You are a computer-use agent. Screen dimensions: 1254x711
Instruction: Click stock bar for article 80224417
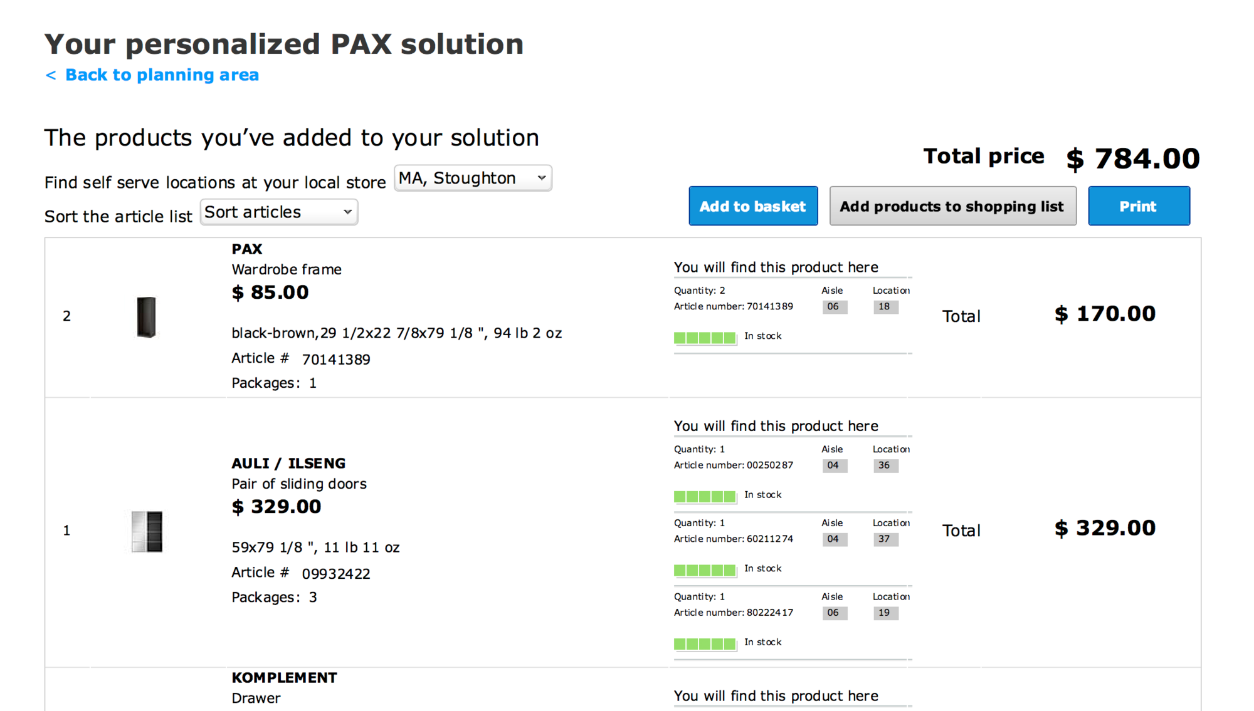click(x=705, y=643)
